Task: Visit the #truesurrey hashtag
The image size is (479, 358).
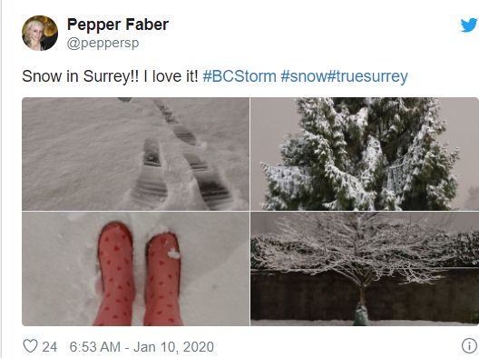Action: pyautogui.click(x=367, y=76)
